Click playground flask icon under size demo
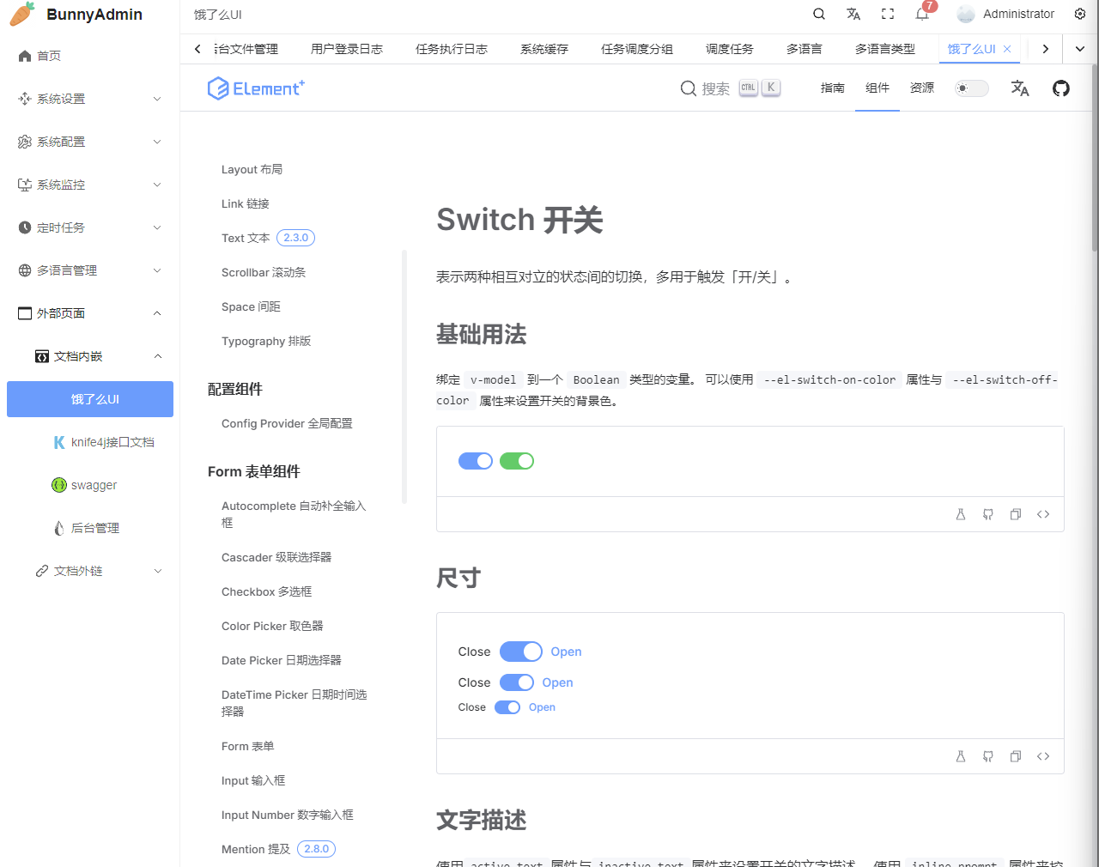The image size is (1099, 867). point(961,756)
